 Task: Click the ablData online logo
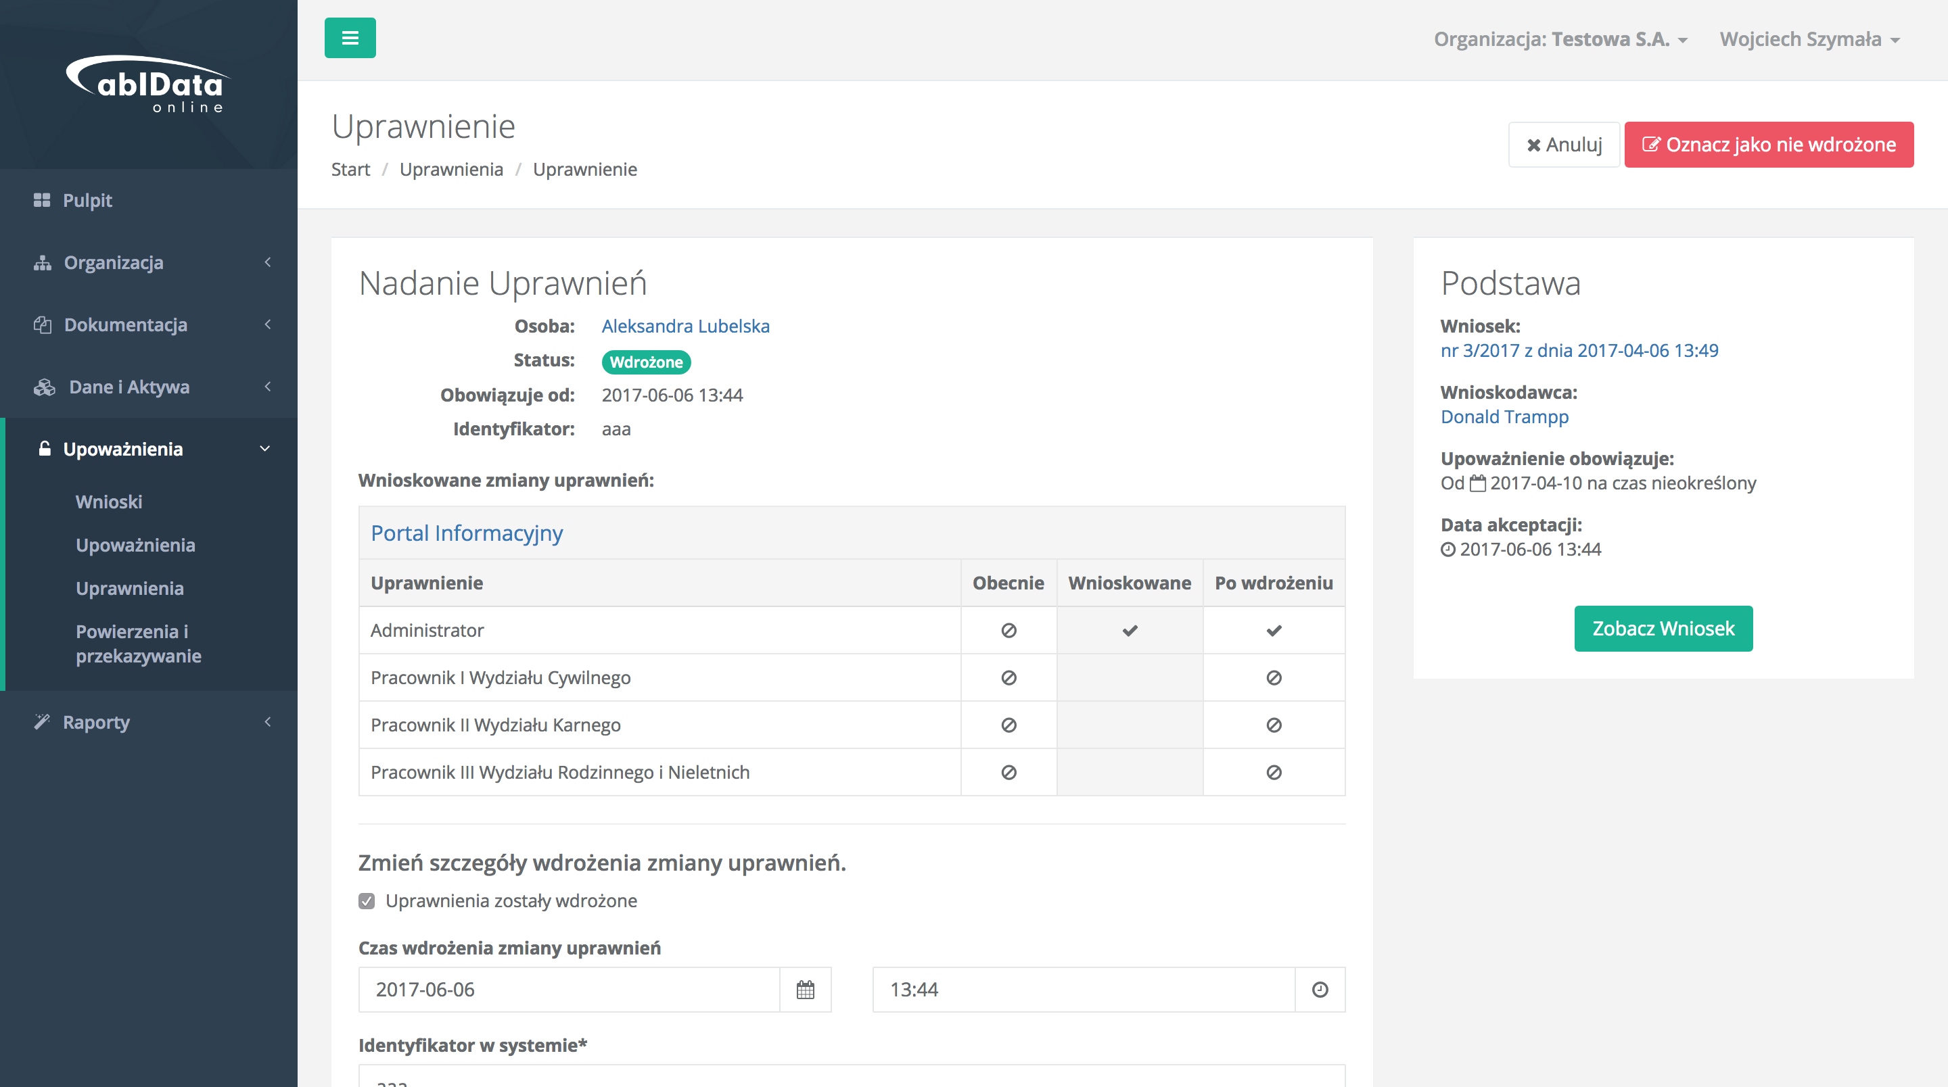[x=148, y=84]
